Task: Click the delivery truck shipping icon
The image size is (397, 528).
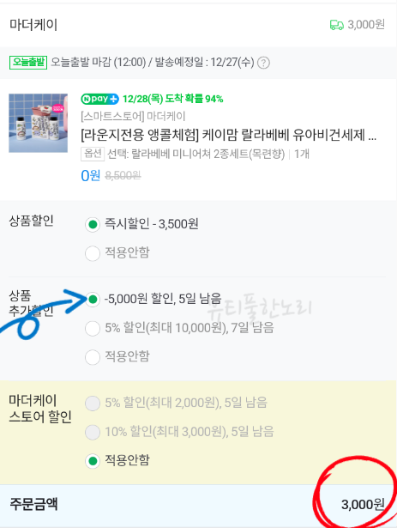Action: coord(336,25)
